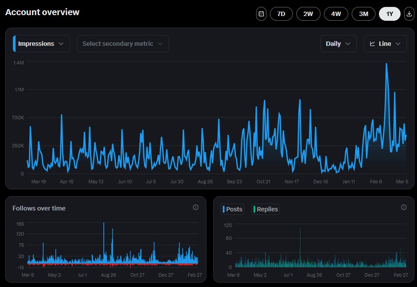Select the 2W time range
Image resolution: width=417 pixels, height=287 pixels.
coord(308,14)
